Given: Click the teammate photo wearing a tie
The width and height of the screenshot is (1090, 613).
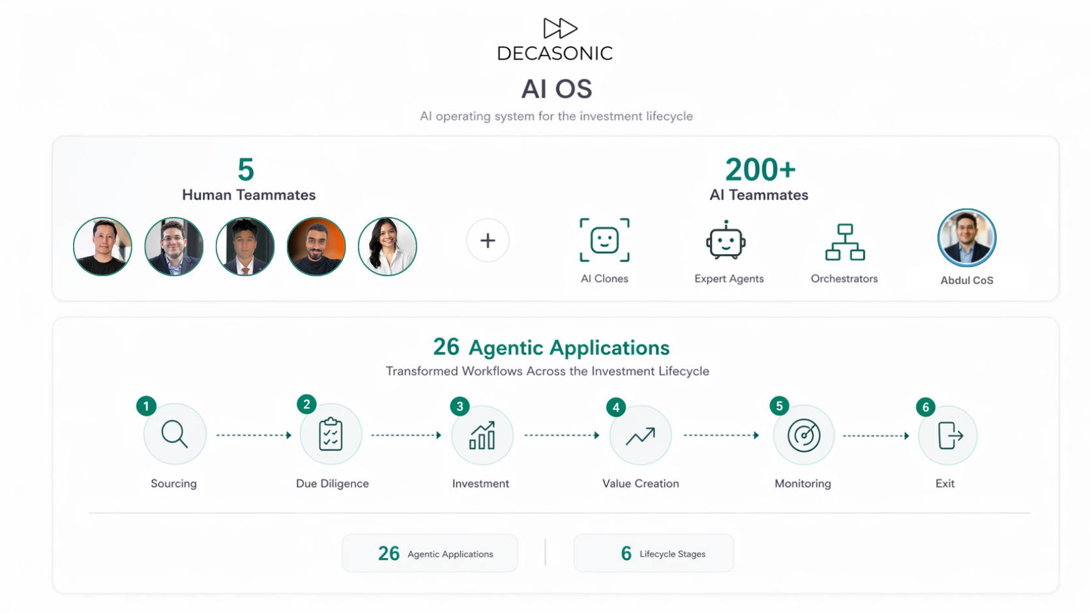Looking at the screenshot, I should pos(245,246).
